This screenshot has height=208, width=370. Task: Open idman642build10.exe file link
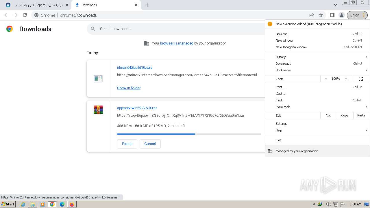135,67
